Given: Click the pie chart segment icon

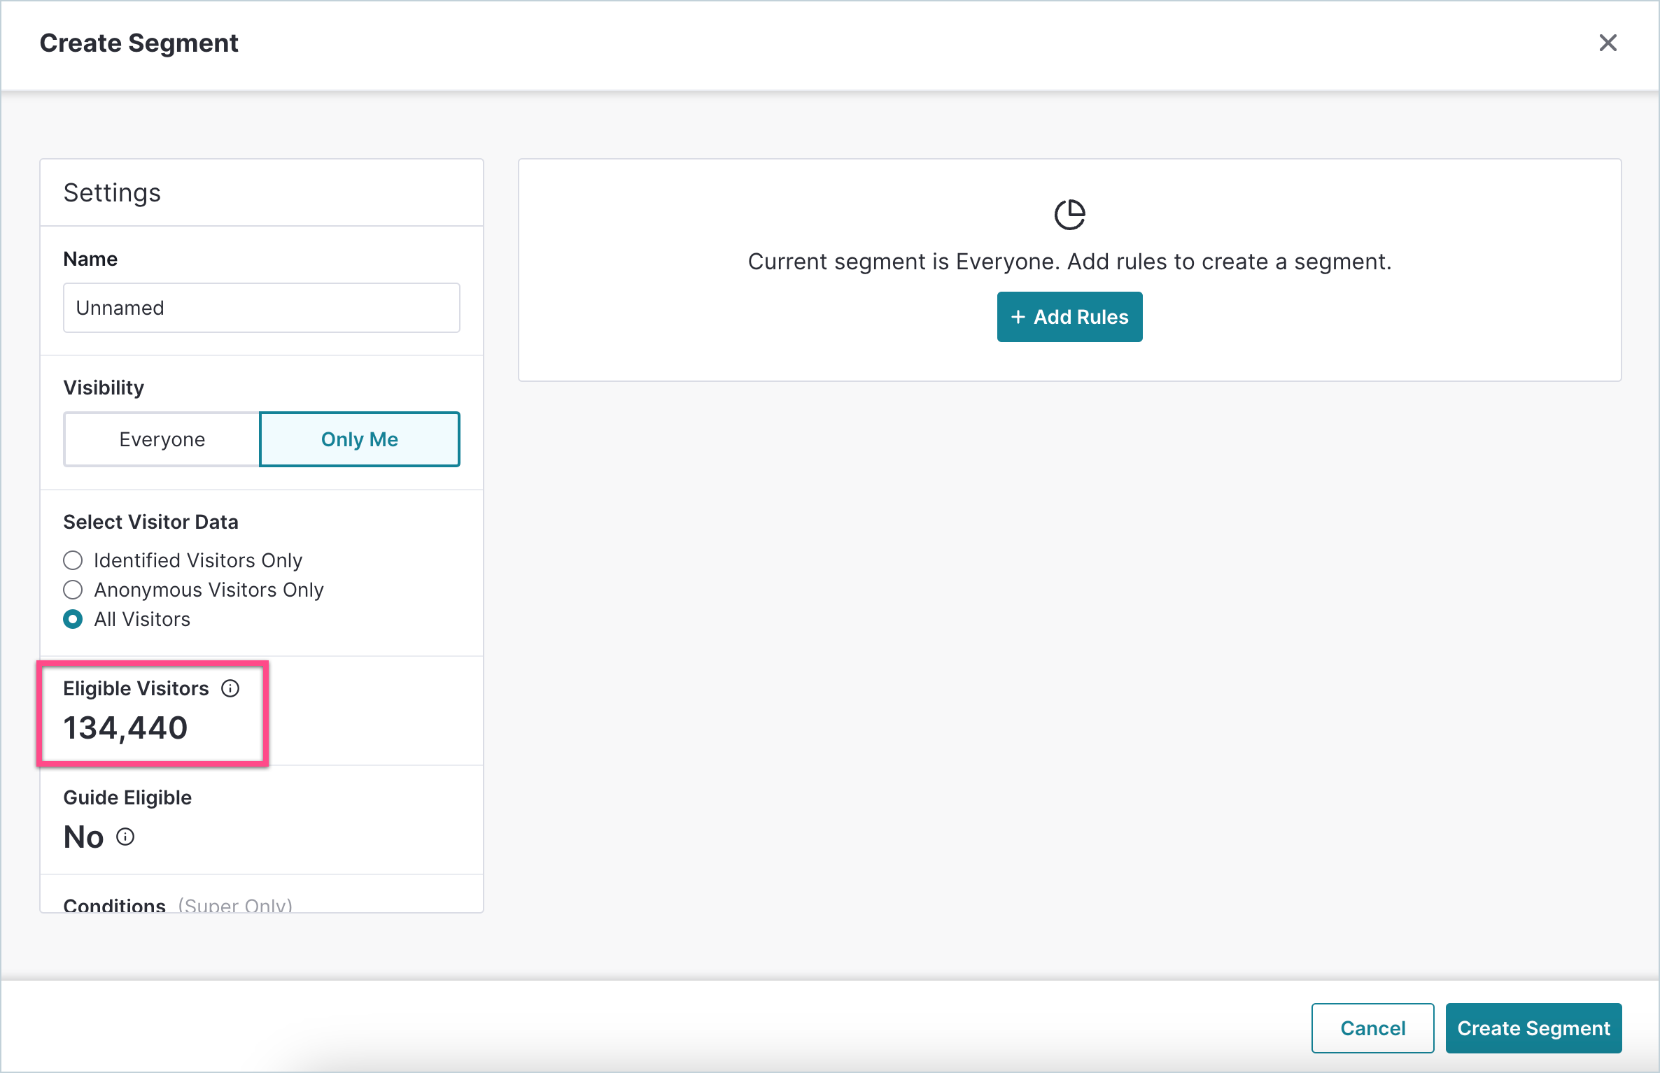Looking at the screenshot, I should (1069, 215).
